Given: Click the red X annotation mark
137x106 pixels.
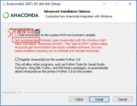Looking at the screenshot, I should pyautogui.click(x=11, y=34).
